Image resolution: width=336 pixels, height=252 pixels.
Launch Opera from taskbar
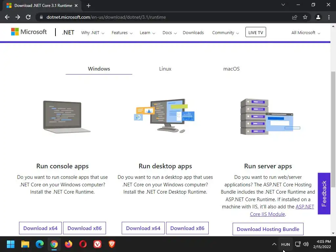(x=83, y=244)
